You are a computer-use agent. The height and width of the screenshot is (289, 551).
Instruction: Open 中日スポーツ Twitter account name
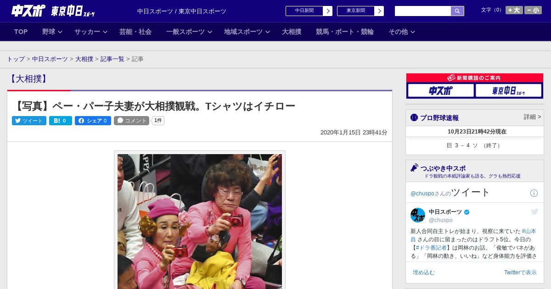coord(445,212)
